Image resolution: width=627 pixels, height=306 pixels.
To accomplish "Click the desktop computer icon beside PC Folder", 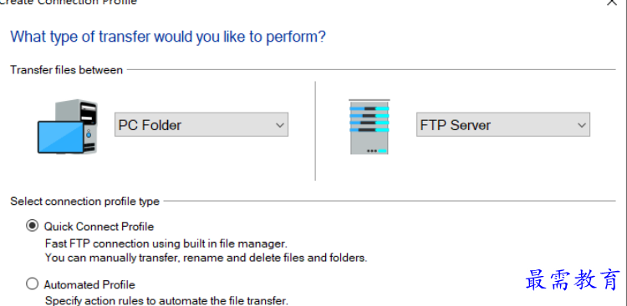I will (68, 127).
